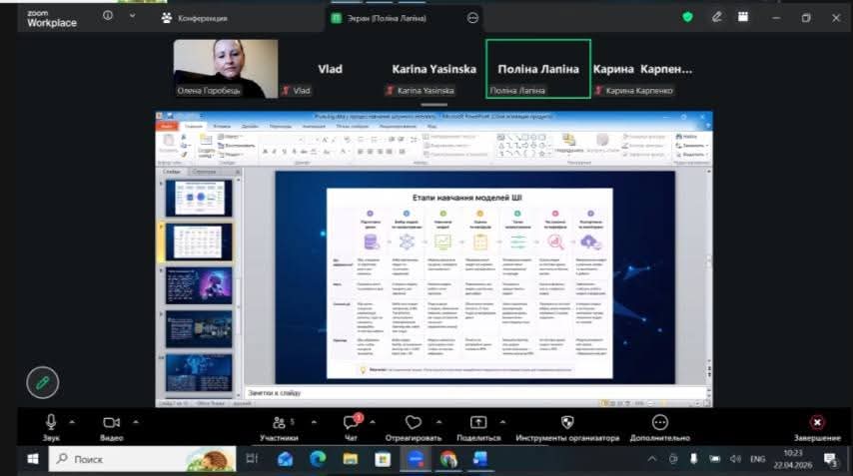
Task: Open Инструменты организатора shield icon
Action: pos(567,423)
